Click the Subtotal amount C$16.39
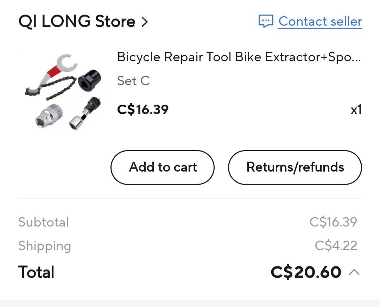This screenshot has width=380, height=307. (x=333, y=222)
